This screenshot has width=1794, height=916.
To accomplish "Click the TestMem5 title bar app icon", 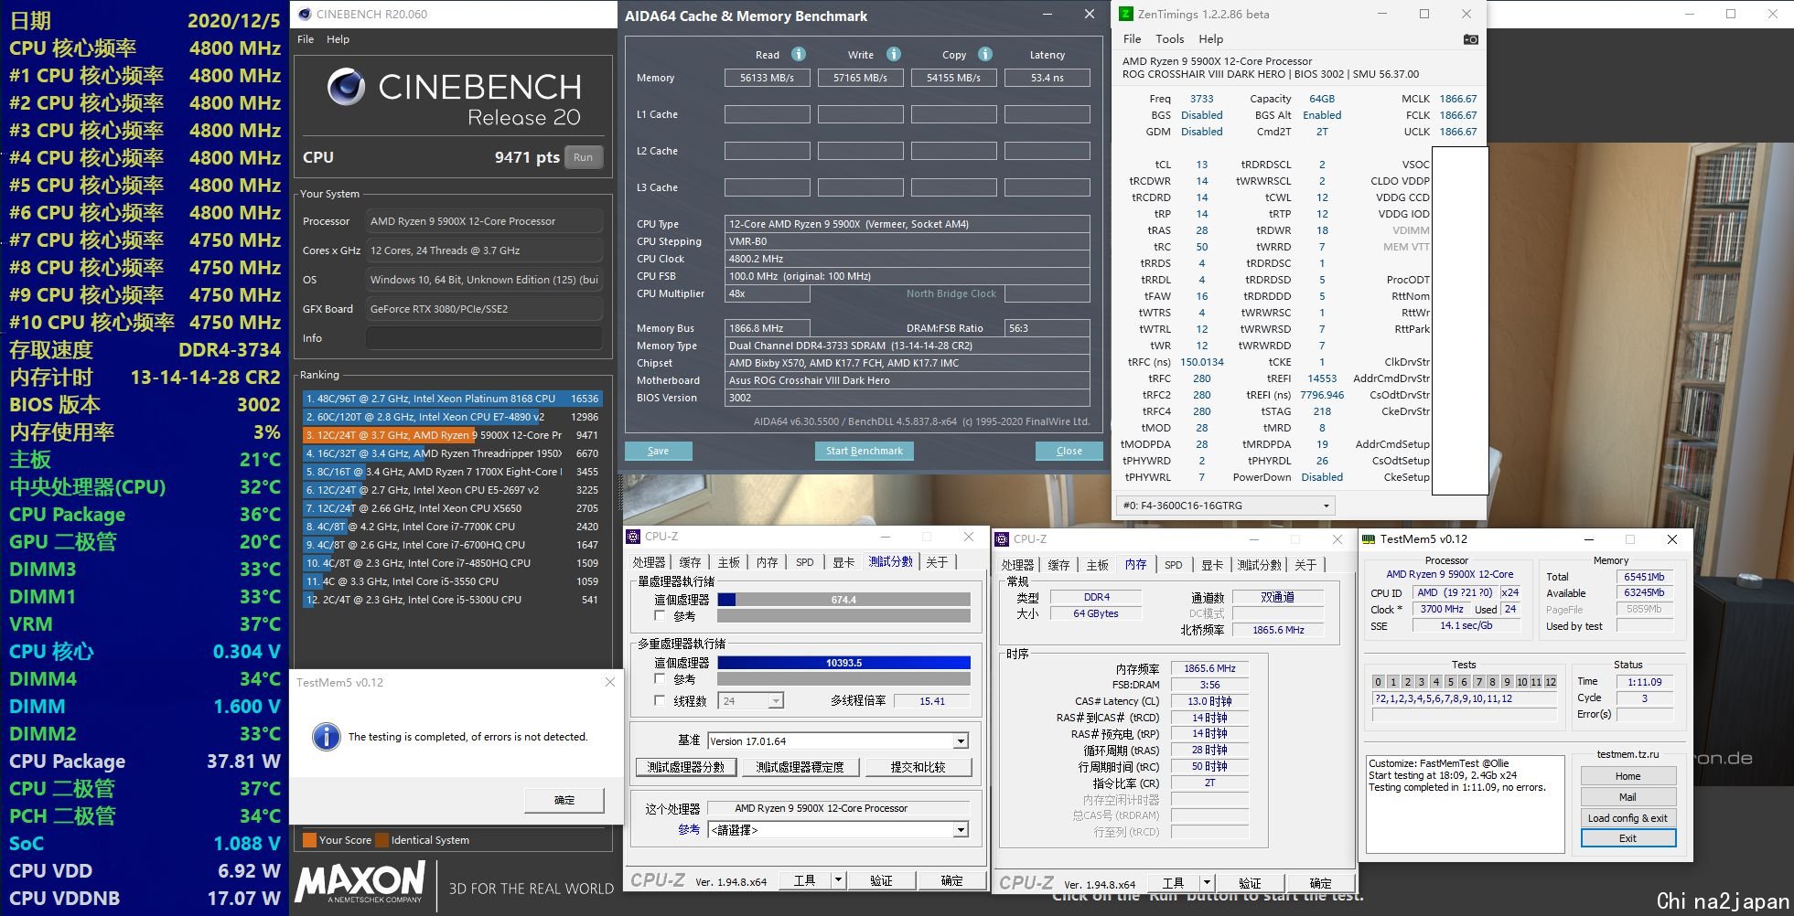I will tap(1369, 539).
